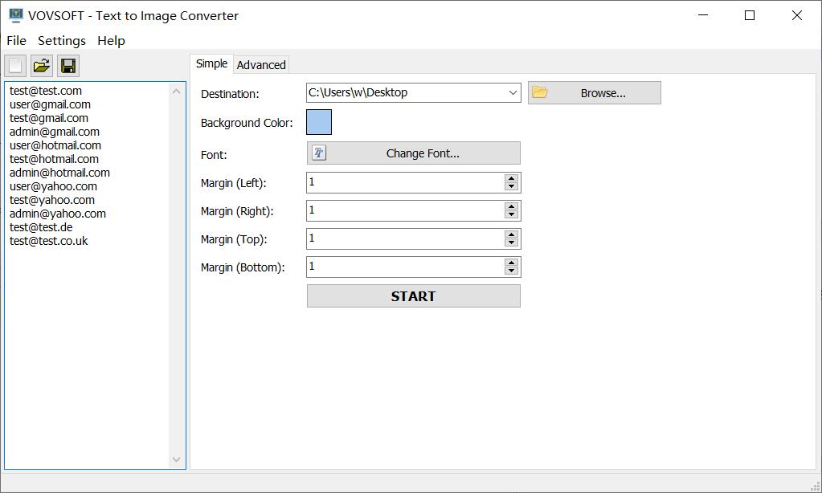Expand the Destination path dropdown

pos(512,92)
